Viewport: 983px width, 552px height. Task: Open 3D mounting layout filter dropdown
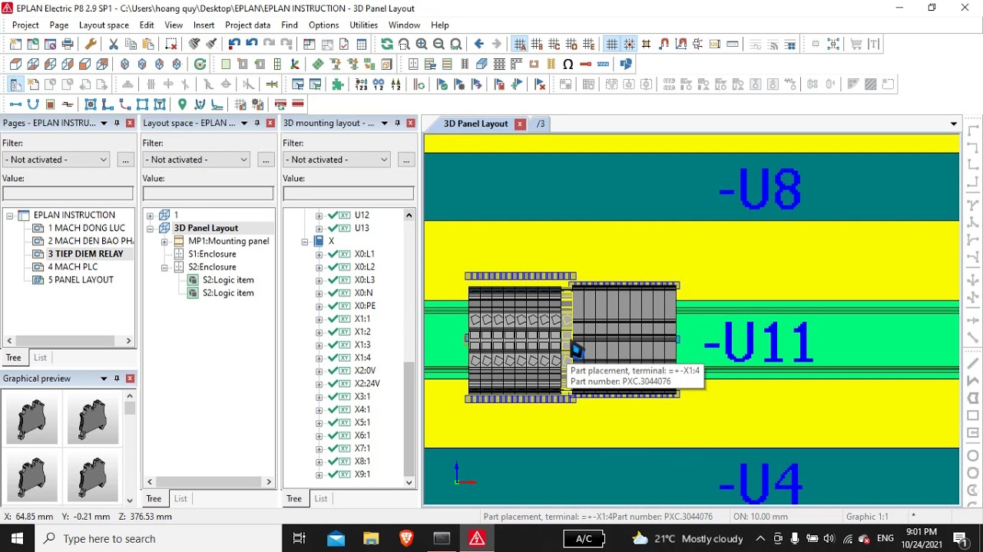pyautogui.click(x=337, y=159)
